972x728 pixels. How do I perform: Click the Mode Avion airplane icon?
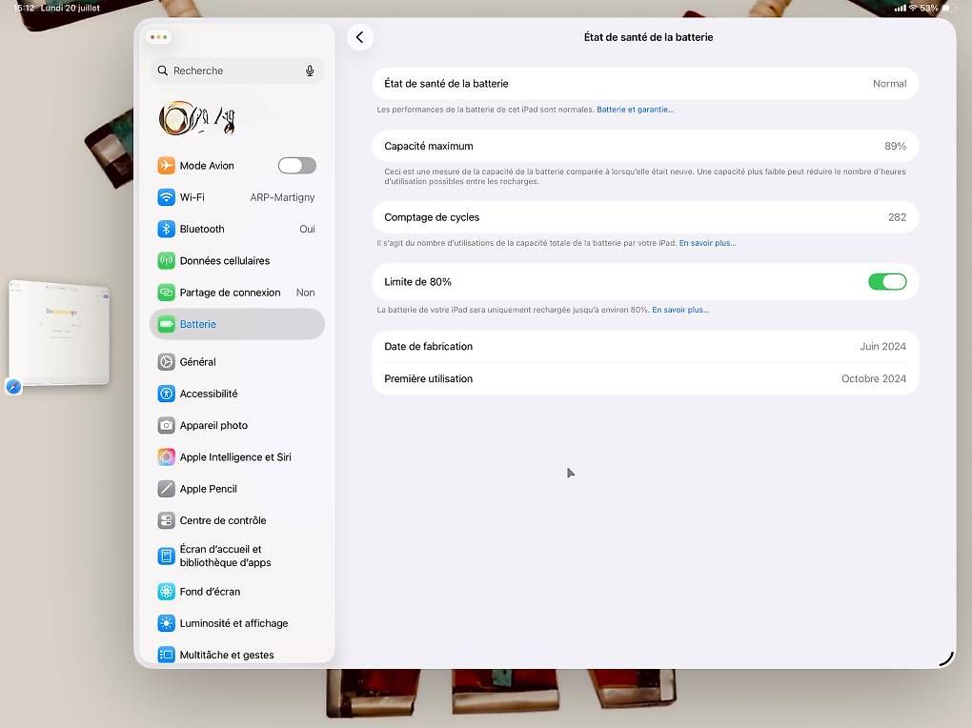pos(166,166)
